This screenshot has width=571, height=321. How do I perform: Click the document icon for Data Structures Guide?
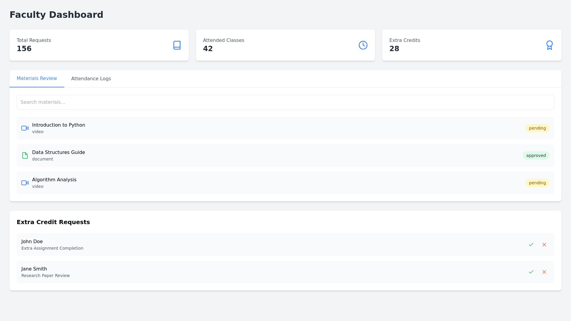(25, 155)
